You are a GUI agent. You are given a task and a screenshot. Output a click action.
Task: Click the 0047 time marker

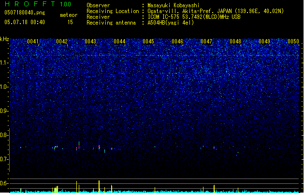click(206, 41)
